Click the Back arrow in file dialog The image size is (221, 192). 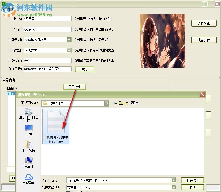[x=115, y=103]
